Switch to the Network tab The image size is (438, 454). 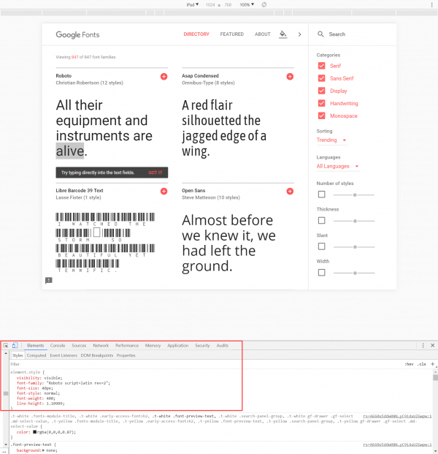101,345
